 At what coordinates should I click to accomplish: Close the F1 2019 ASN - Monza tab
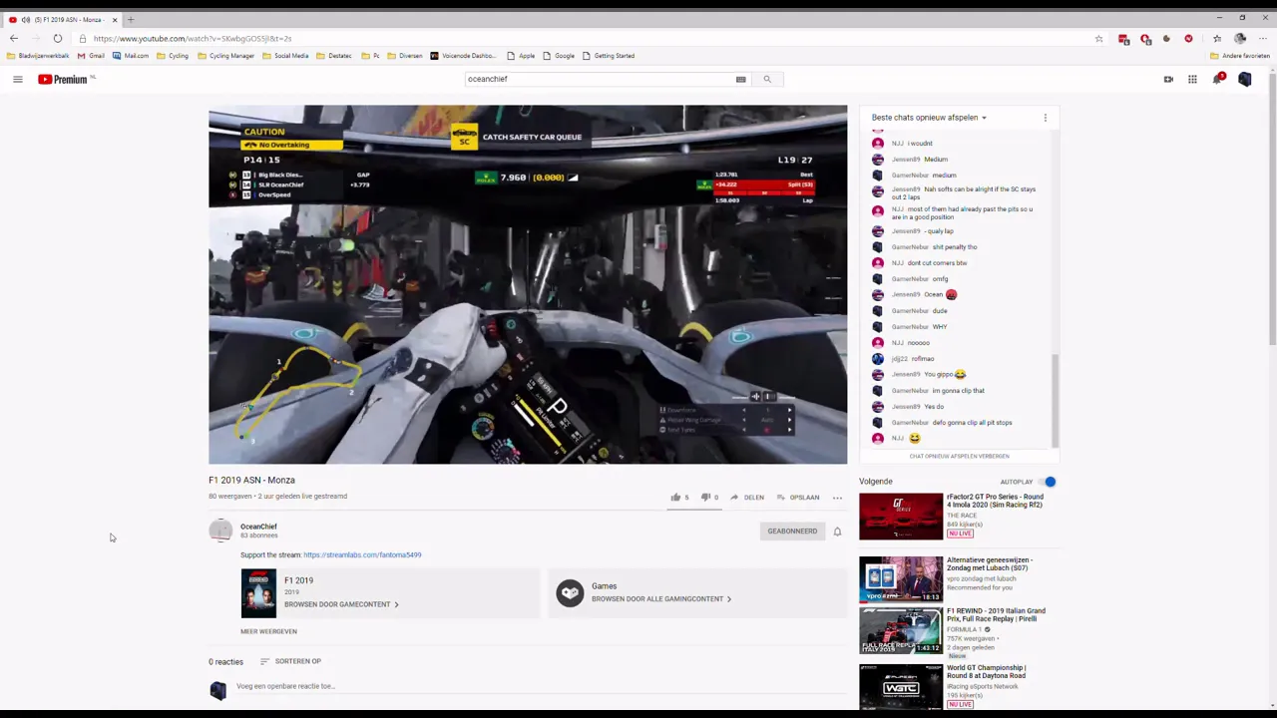(115, 19)
